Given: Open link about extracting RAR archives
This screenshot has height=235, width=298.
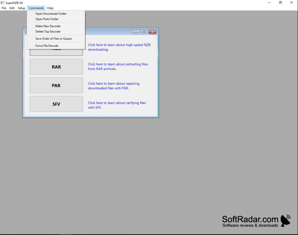Looking at the screenshot, I should tap(118, 67).
